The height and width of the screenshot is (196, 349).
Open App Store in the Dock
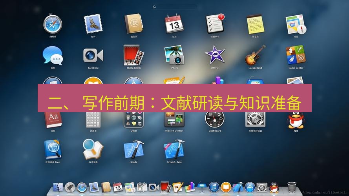tap(250, 187)
